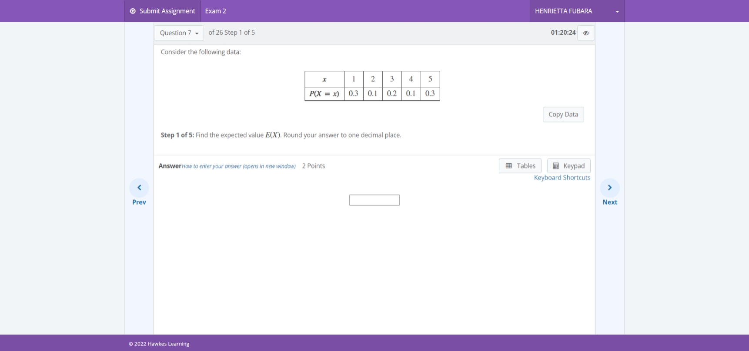
Task: Click the '© 2022 Hawkes Learning' footer text
Action: coord(159,344)
